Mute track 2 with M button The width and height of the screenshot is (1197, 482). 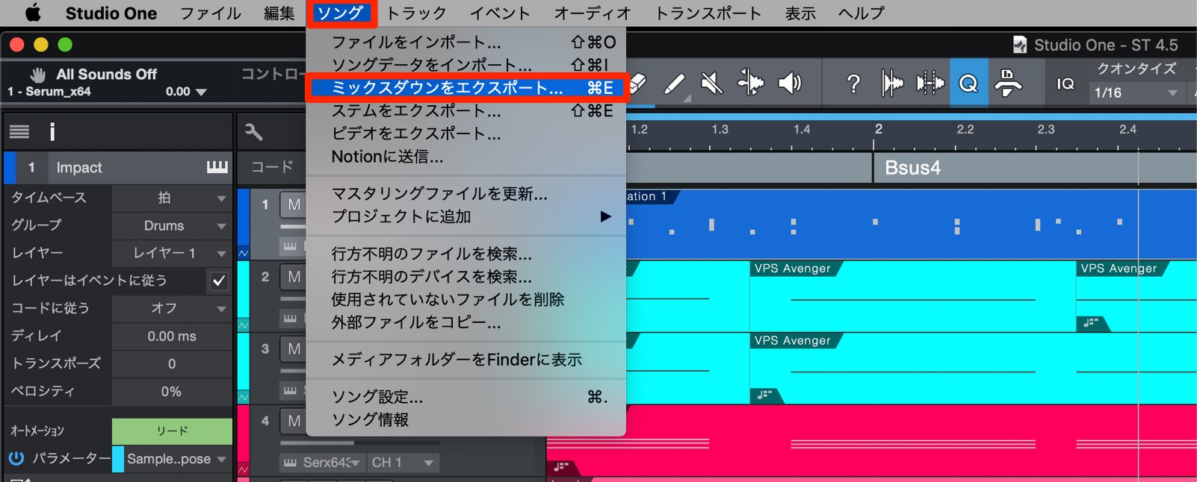click(294, 277)
